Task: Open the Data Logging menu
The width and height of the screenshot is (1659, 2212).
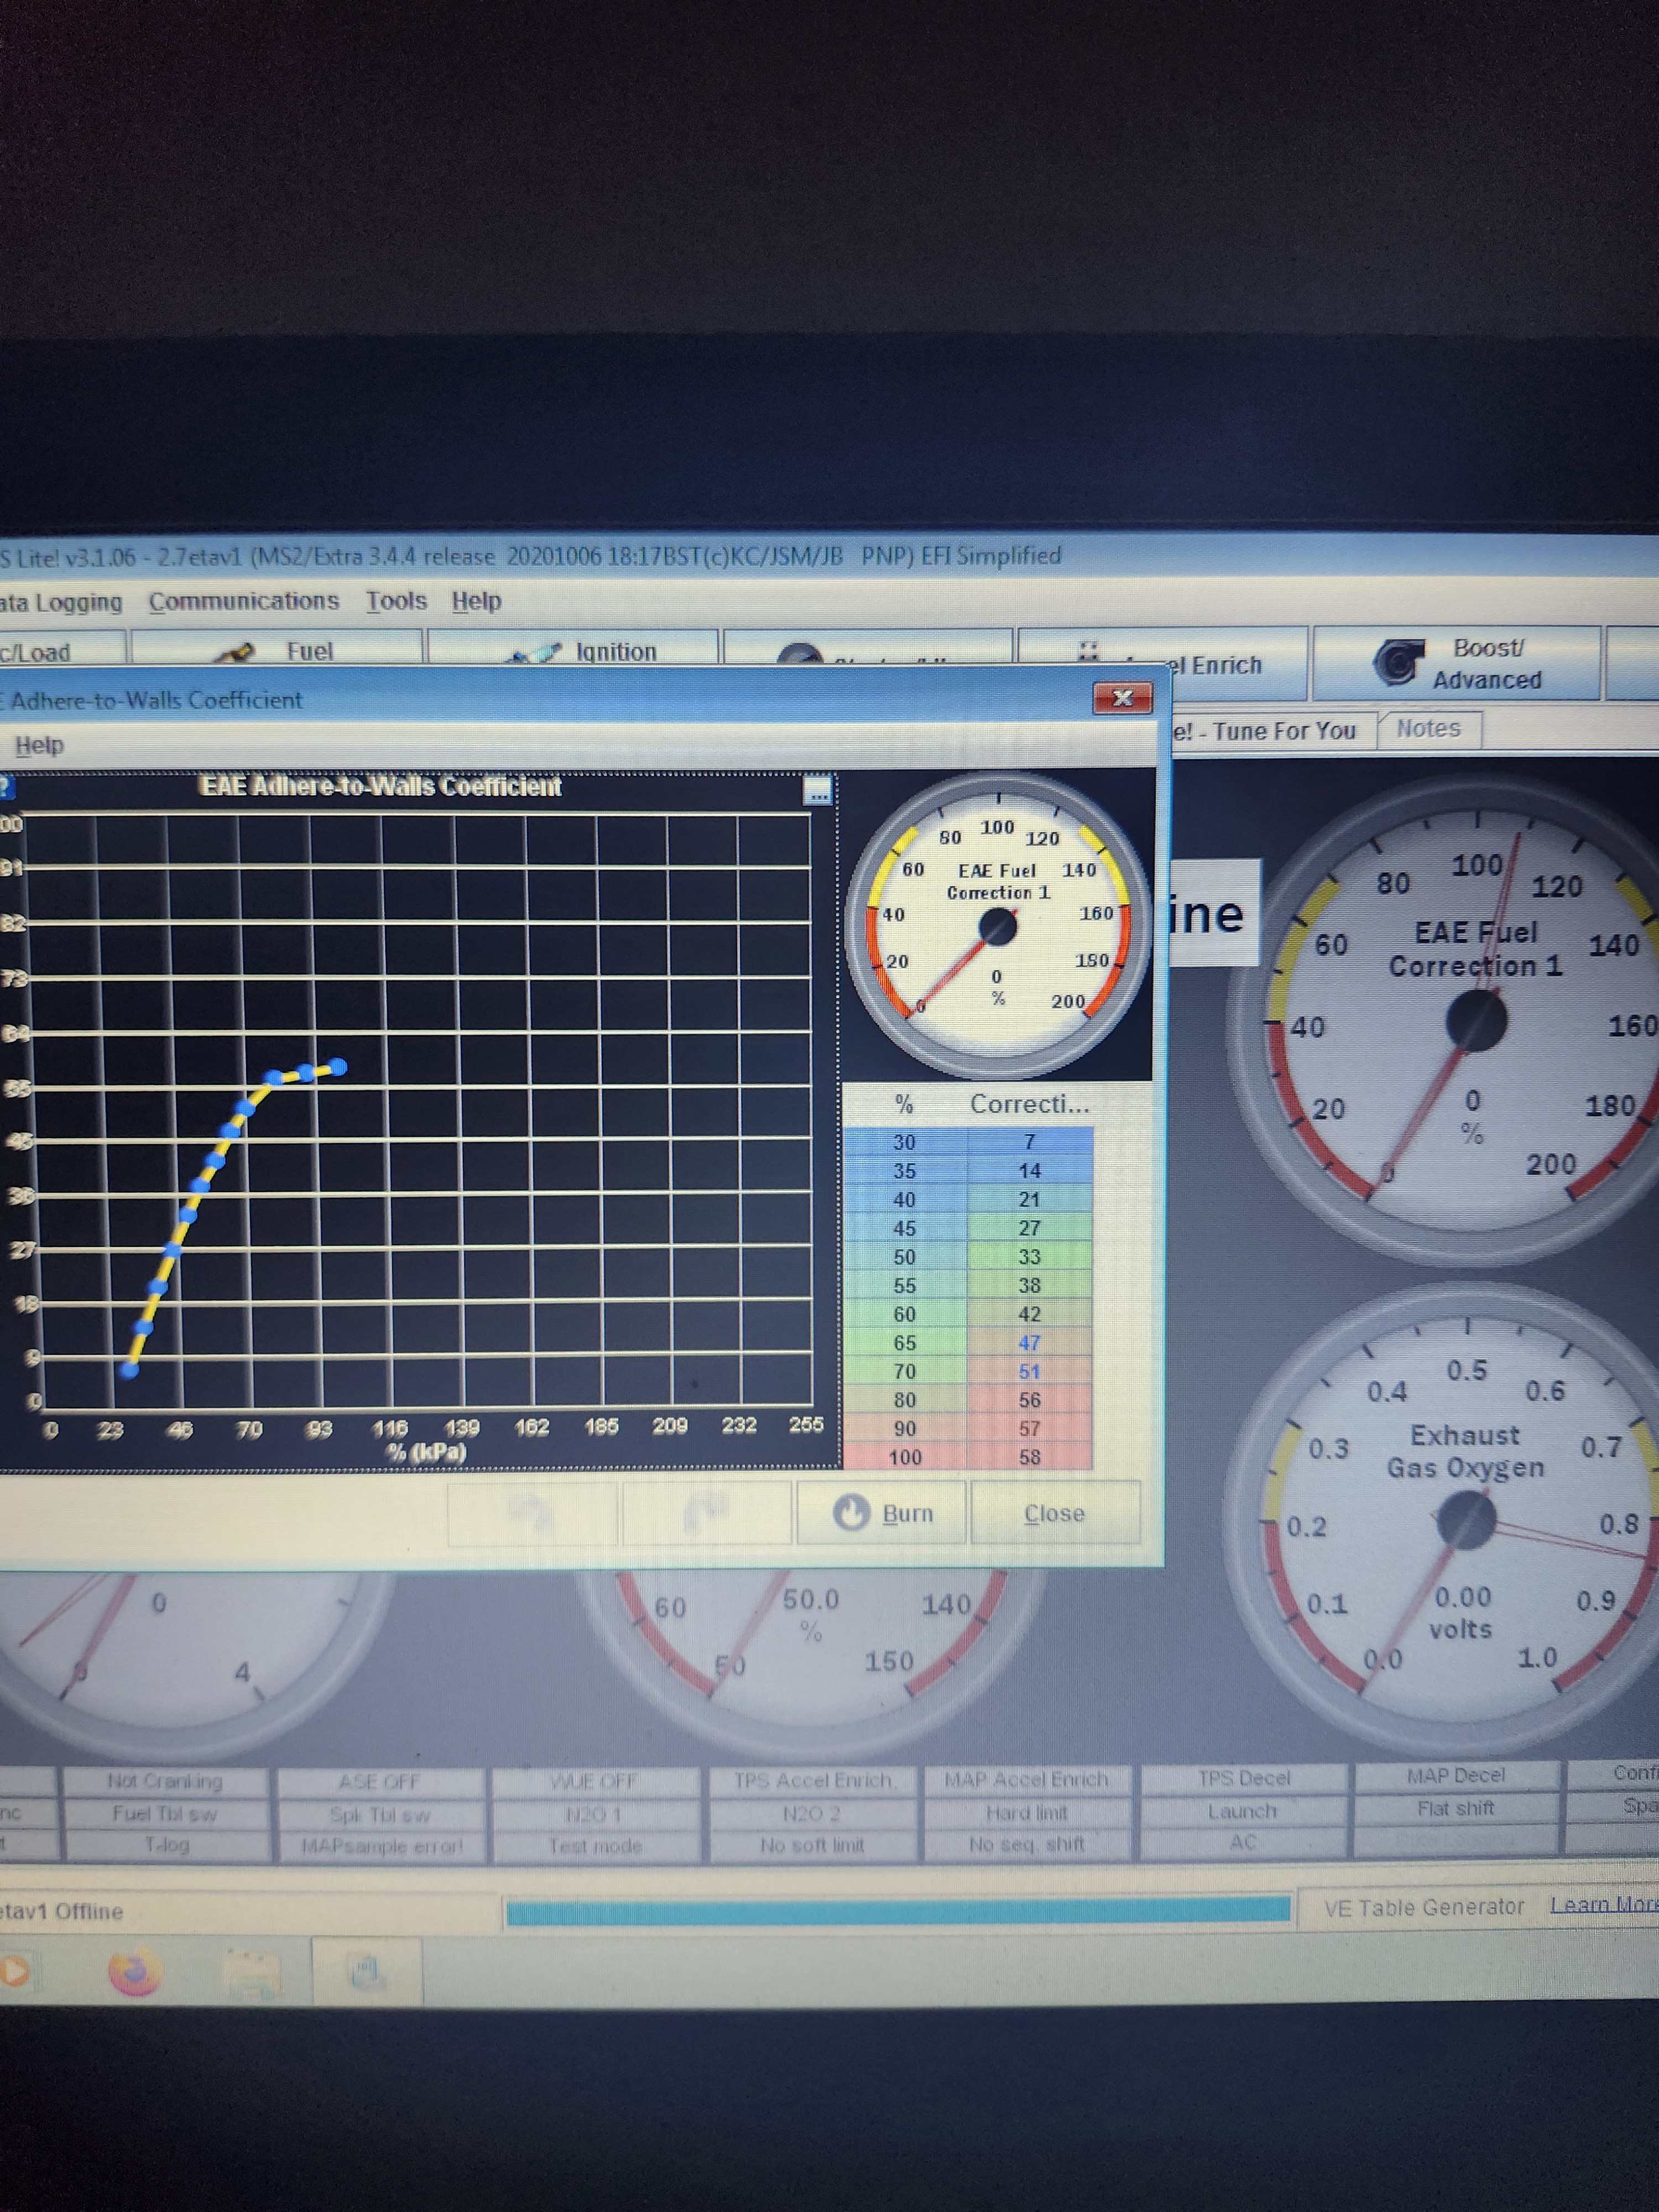Action: coord(61,602)
